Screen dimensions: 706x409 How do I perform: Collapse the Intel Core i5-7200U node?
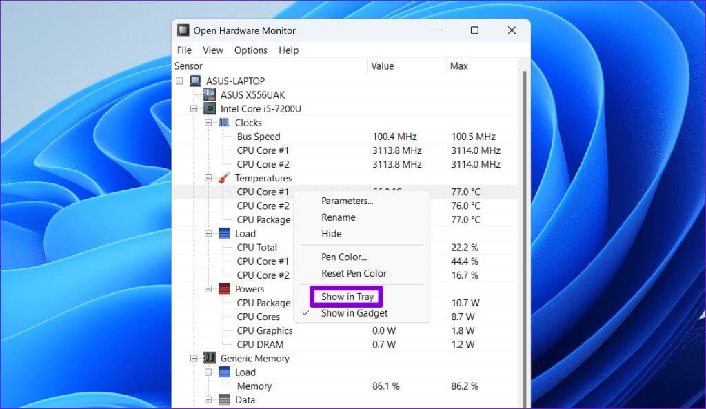(x=194, y=108)
